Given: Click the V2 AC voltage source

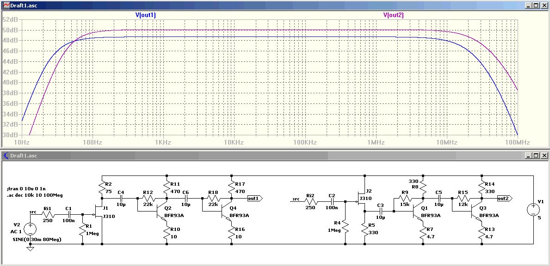Looking at the screenshot, I should coord(31,229).
